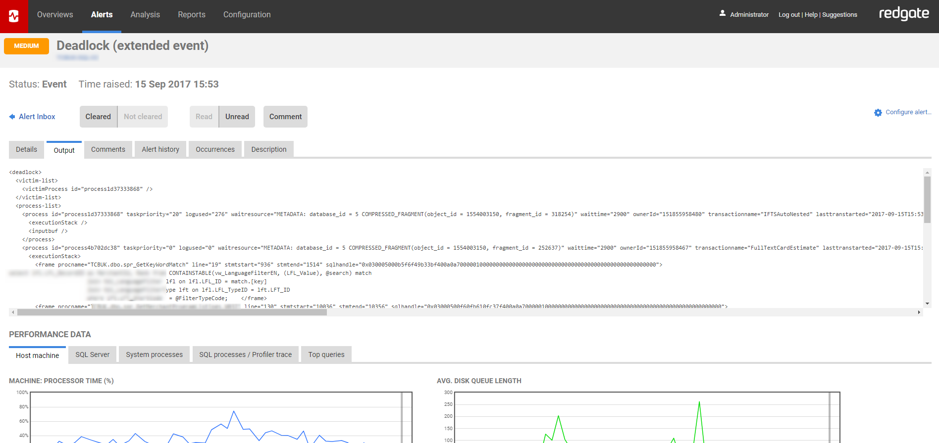The image size is (939, 443).
Task: Click the <process-list> line in output
Action: coord(38,206)
